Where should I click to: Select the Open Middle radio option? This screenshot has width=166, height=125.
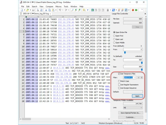(x=114, y=43)
